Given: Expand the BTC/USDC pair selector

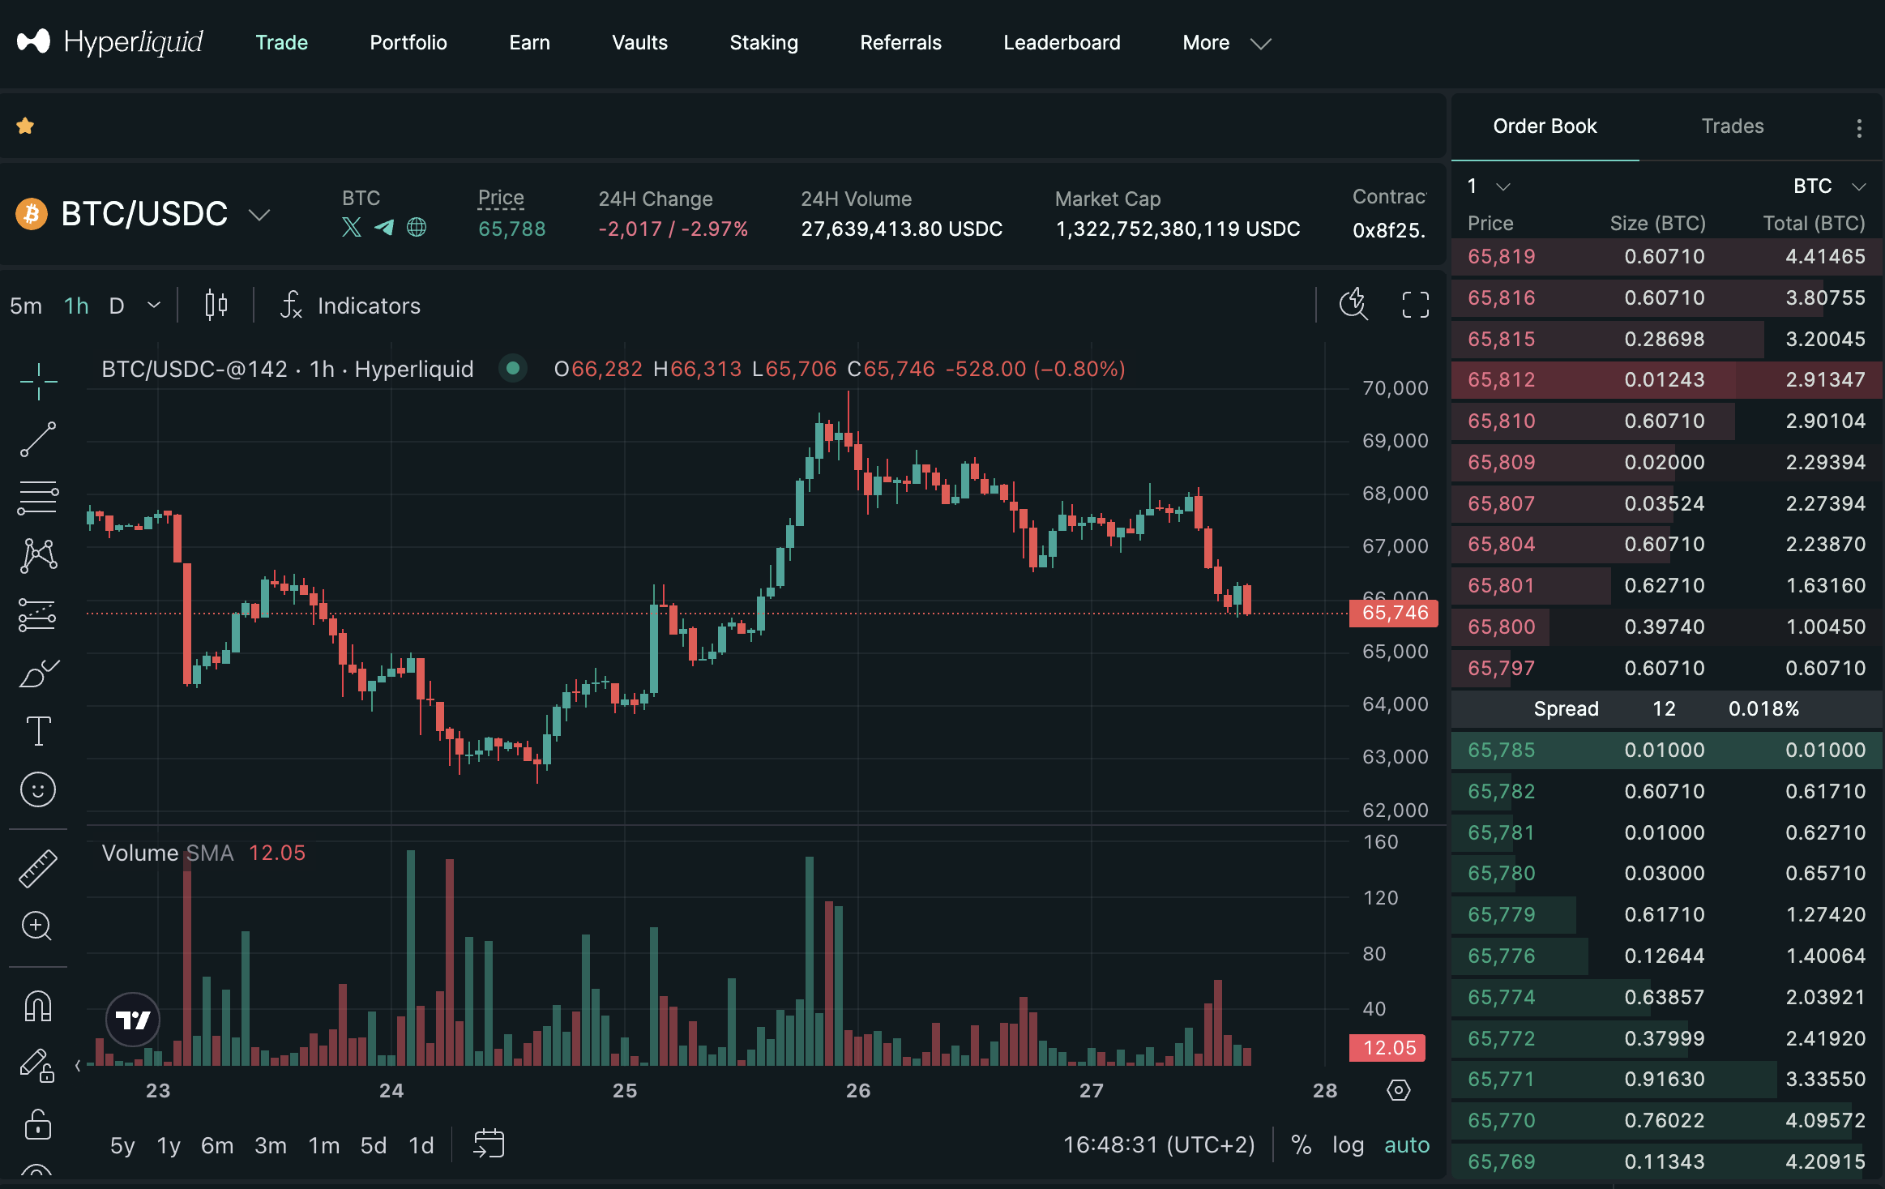Looking at the screenshot, I should 259,215.
